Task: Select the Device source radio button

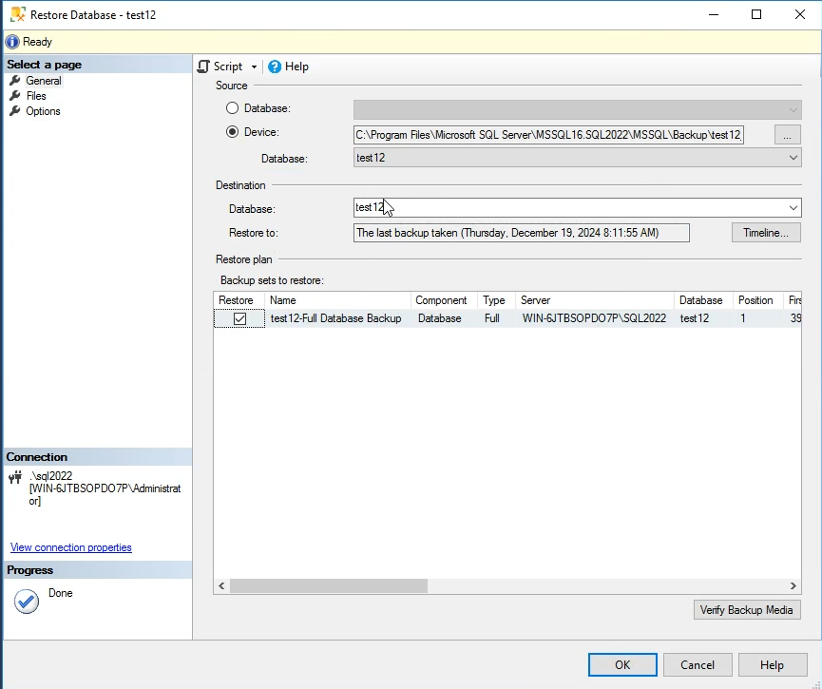Action: tap(232, 131)
